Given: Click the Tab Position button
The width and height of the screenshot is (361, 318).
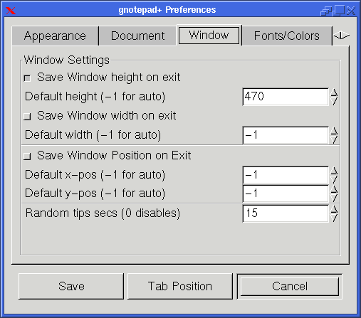Looking at the screenshot, I should click(180, 286).
